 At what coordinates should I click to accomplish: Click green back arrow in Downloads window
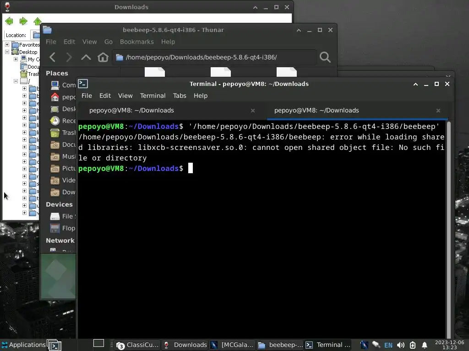(x=9, y=21)
